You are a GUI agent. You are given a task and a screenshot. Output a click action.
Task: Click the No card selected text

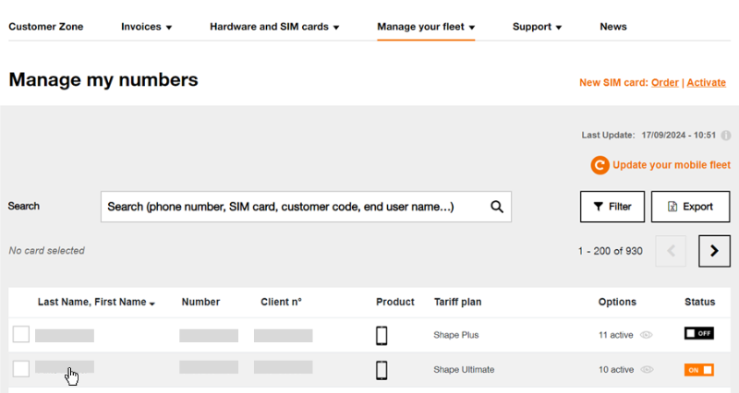point(47,251)
